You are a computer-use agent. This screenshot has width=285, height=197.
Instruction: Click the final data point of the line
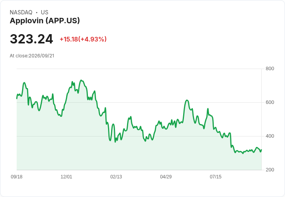click(x=261, y=150)
